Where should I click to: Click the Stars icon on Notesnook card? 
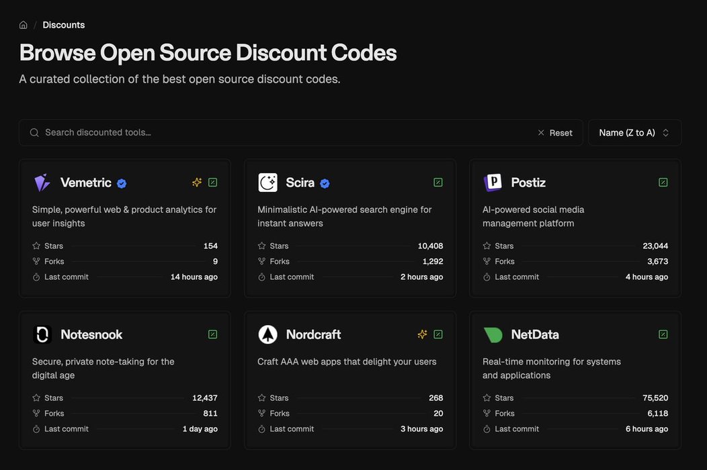pyautogui.click(x=36, y=397)
